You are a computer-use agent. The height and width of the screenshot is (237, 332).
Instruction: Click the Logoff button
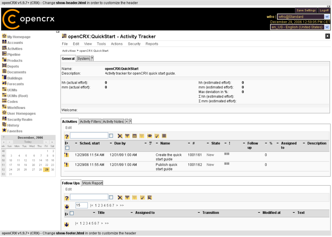tap(324, 10)
